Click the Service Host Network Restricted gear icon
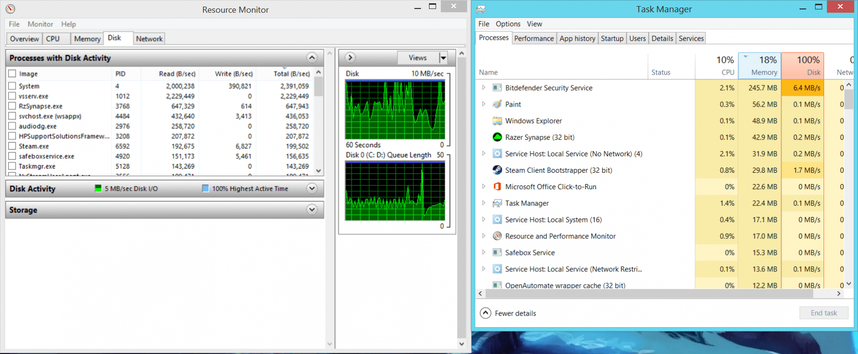Screen dimensions: 858x354 click(x=497, y=269)
